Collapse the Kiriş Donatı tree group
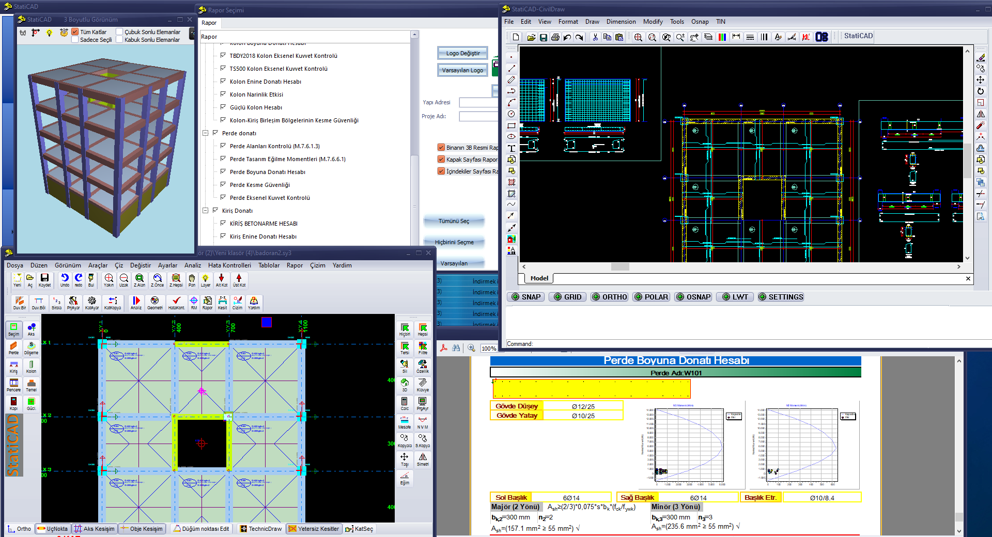The height and width of the screenshot is (537, 992). (x=205, y=210)
